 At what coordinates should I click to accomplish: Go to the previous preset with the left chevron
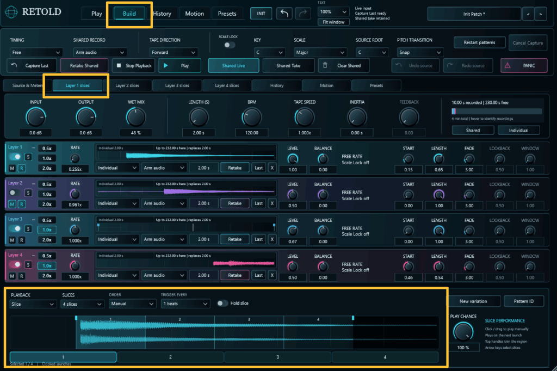(528, 14)
